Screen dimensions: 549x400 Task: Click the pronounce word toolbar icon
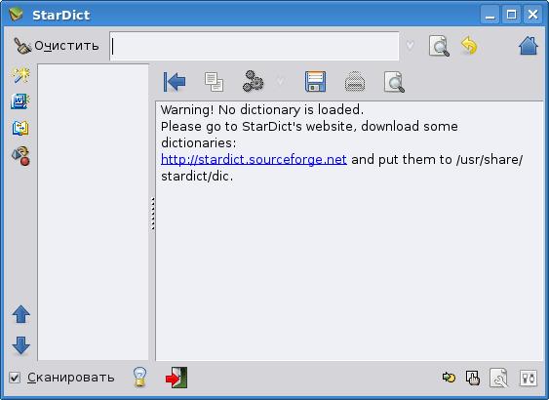tap(254, 82)
